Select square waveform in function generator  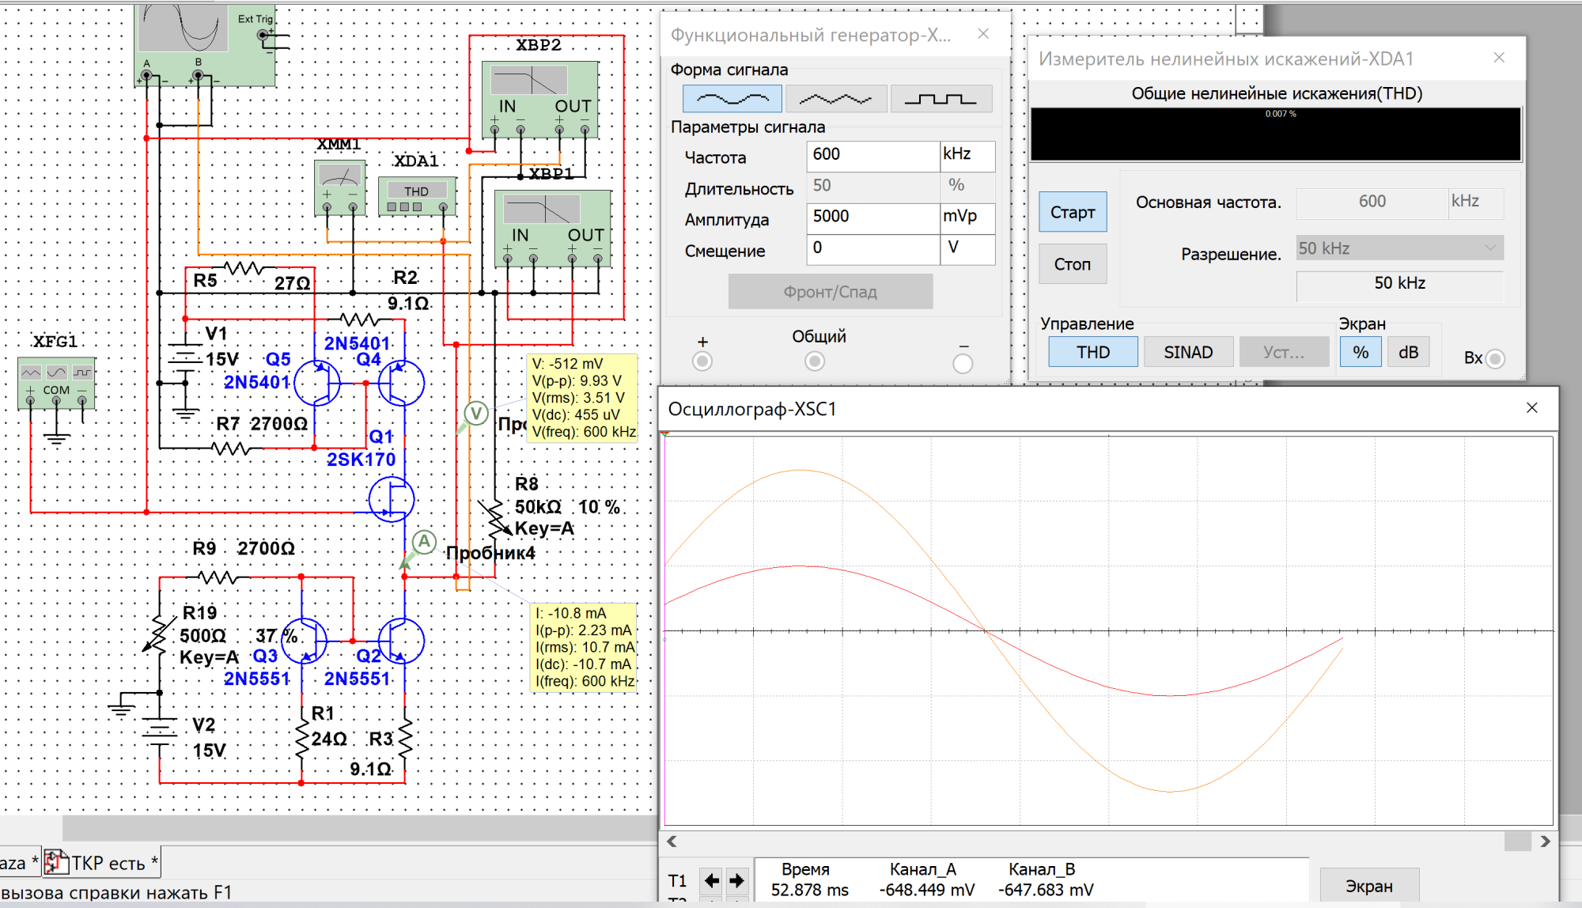click(940, 99)
